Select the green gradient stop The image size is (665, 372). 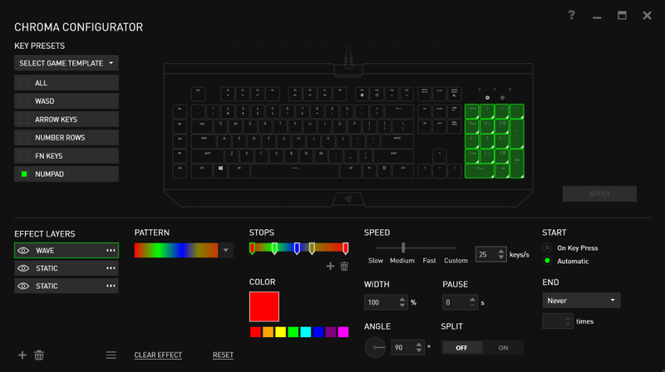click(x=274, y=248)
